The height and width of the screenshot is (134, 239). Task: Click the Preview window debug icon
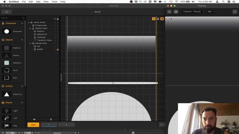169,12
